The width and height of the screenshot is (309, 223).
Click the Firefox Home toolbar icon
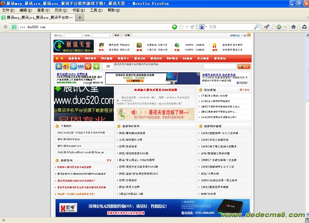point(293,27)
